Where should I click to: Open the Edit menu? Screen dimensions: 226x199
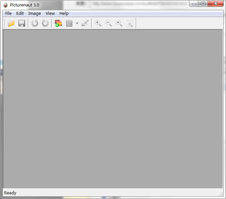click(20, 14)
